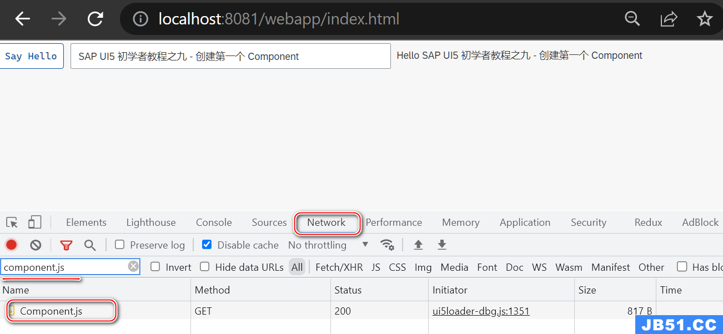Uncheck the Disable cache option

pyautogui.click(x=207, y=245)
